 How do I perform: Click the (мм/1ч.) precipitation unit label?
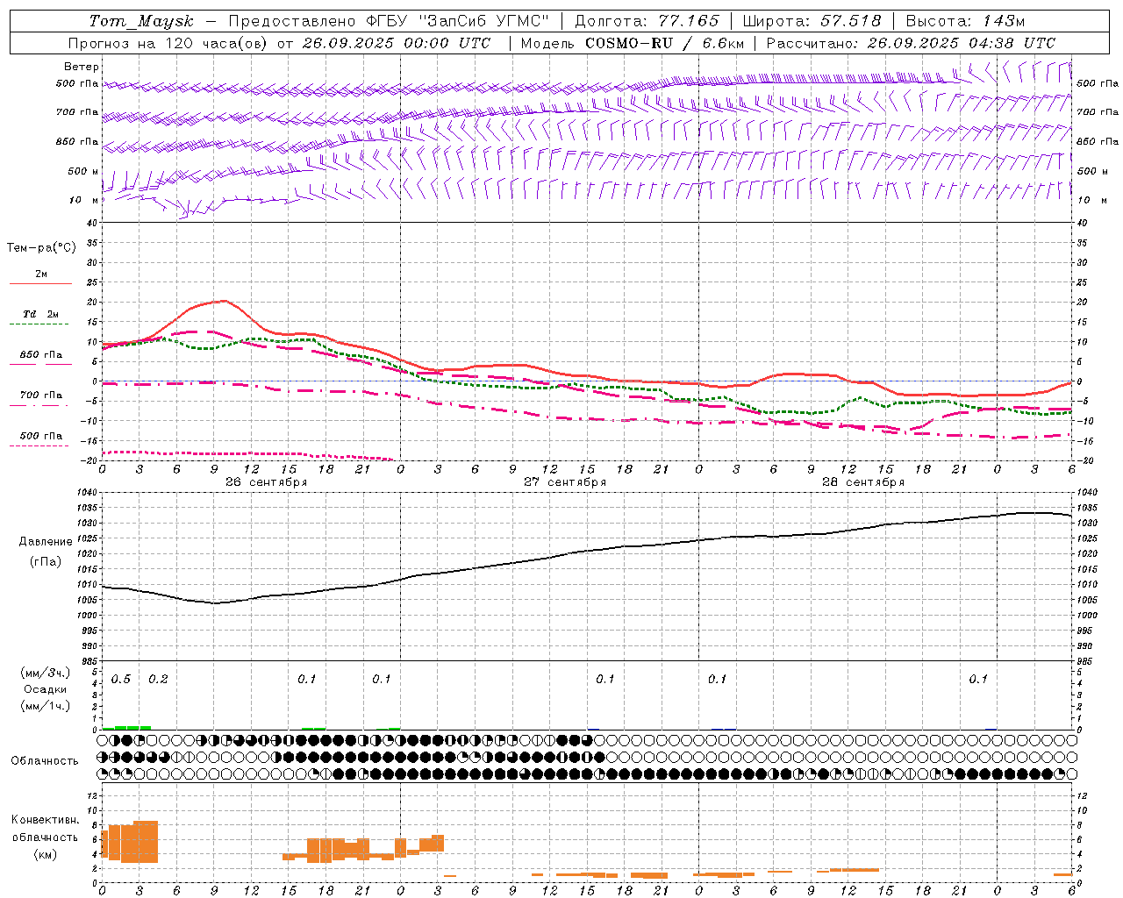(46, 706)
